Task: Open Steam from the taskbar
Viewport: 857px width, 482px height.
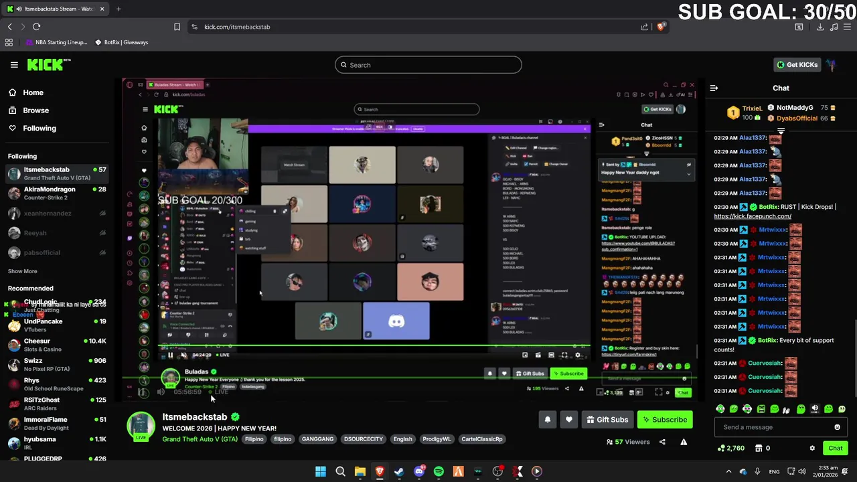Action: (x=399, y=471)
